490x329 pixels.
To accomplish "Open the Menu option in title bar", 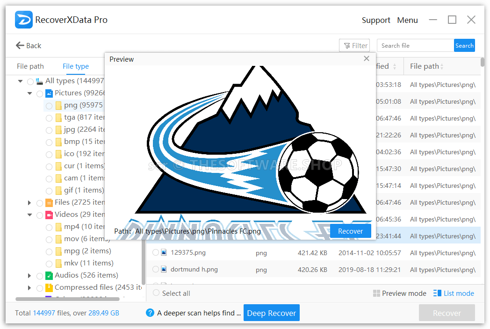I will [408, 20].
